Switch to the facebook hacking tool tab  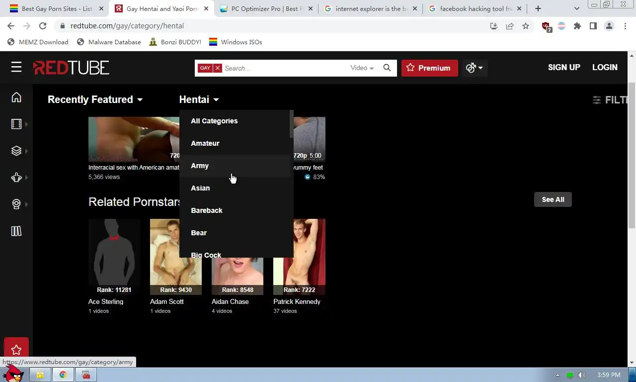point(476,8)
